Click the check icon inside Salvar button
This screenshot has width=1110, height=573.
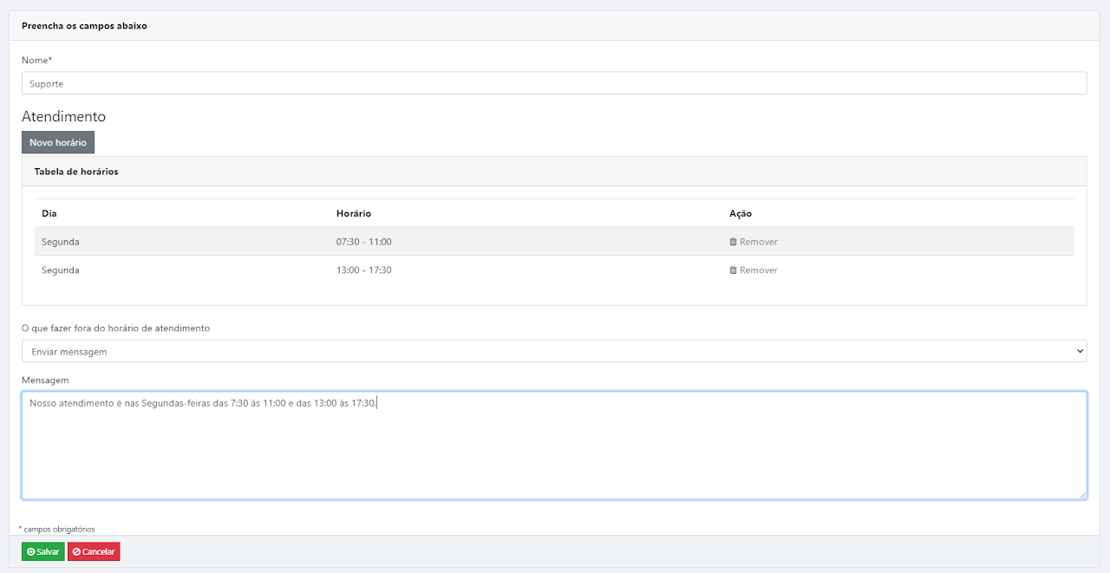31,552
